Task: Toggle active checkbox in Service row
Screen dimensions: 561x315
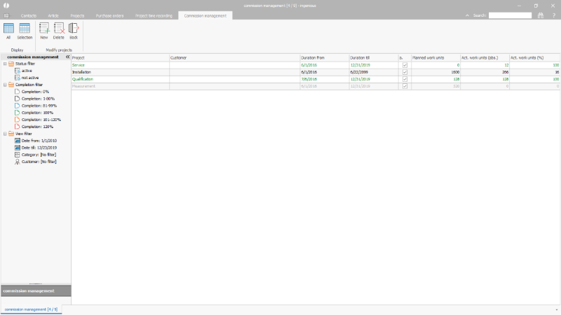Action: 405,64
